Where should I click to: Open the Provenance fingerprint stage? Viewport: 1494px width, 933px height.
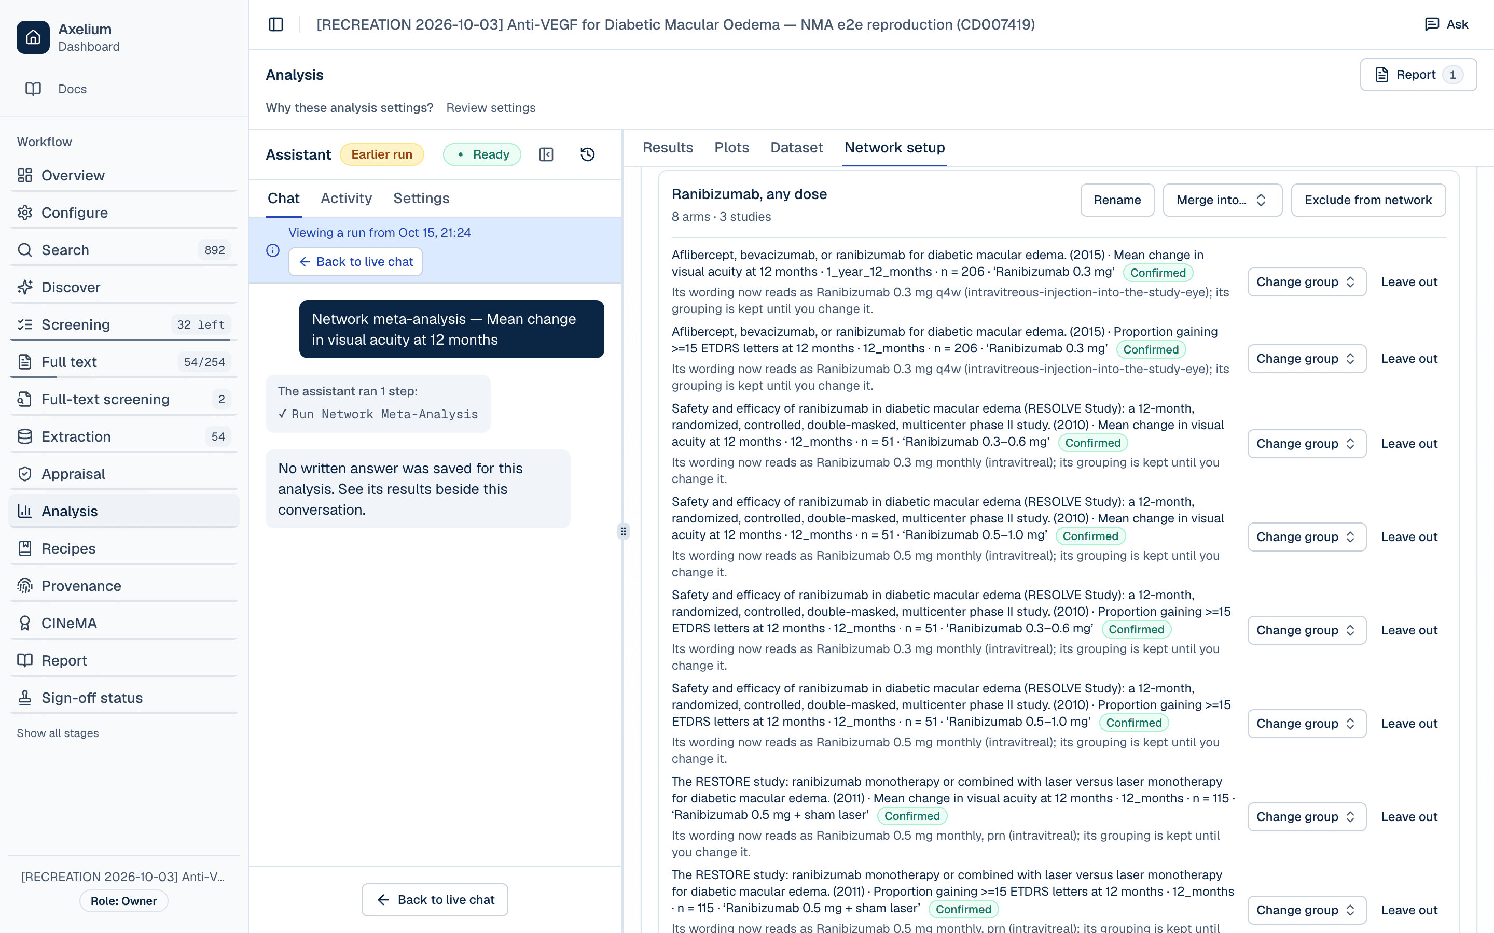pos(124,586)
